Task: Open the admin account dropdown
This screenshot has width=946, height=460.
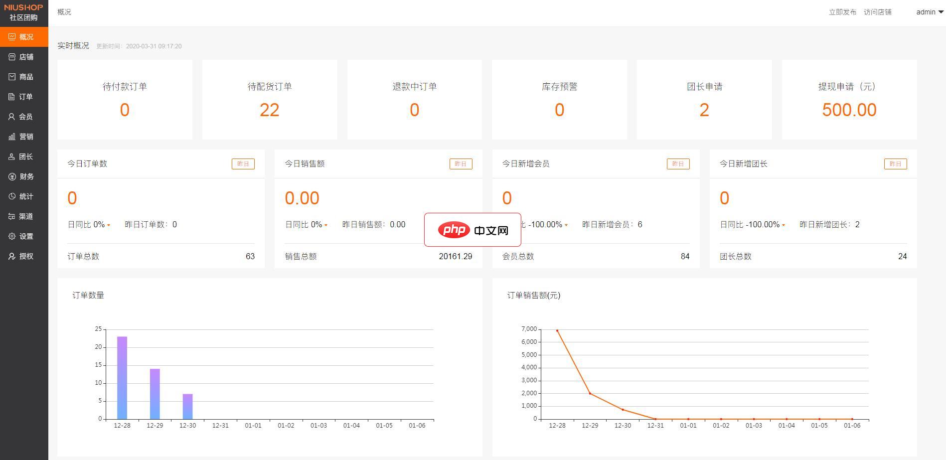Action: pyautogui.click(x=928, y=12)
